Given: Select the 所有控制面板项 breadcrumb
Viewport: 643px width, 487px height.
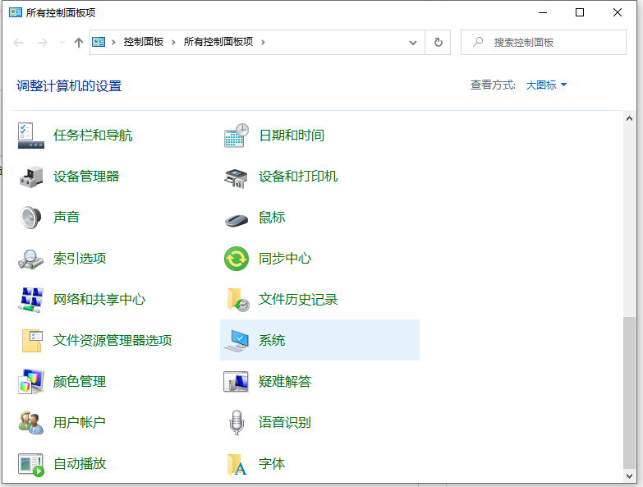Looking at the screenshot, I should click(x=218, y=42).
